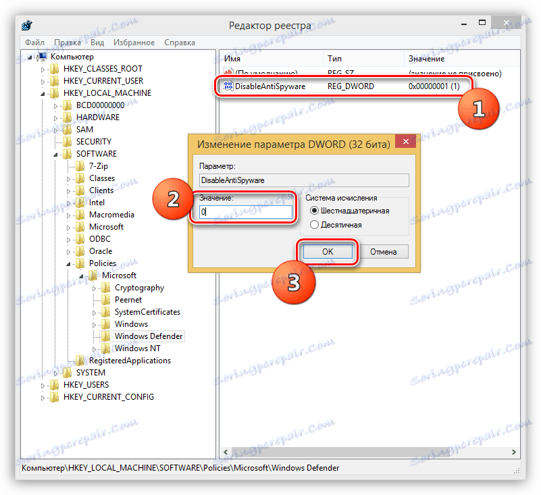
Task: Click the HARDWARE folder icon
Action: click(x=68, y=118)
